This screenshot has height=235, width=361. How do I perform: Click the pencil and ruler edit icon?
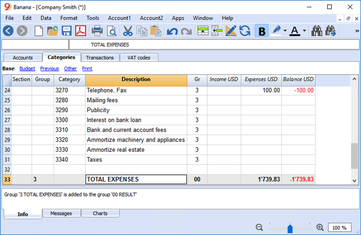(x=231, y=31)
